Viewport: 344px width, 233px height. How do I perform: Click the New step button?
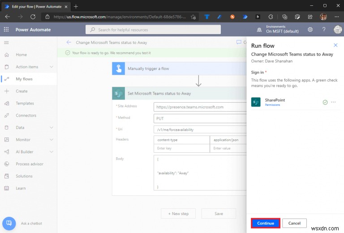tap(178, 213)
